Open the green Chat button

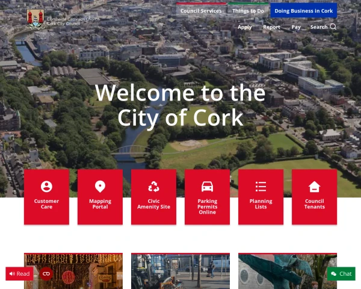click(341, 274)
